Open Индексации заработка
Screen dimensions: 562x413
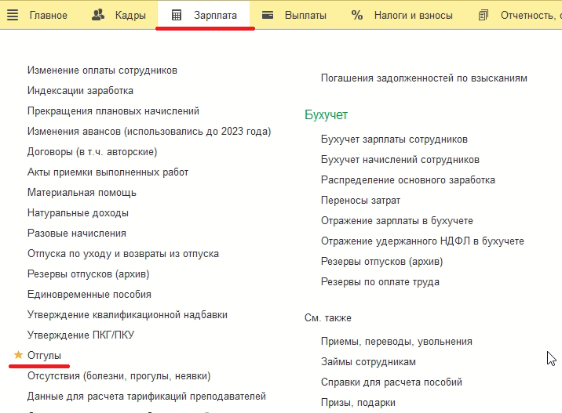coord(80,91)
